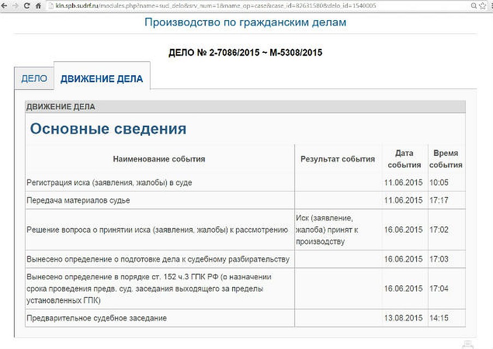
Task: Click inside the browser address bar
Action: tap(218, 5)
